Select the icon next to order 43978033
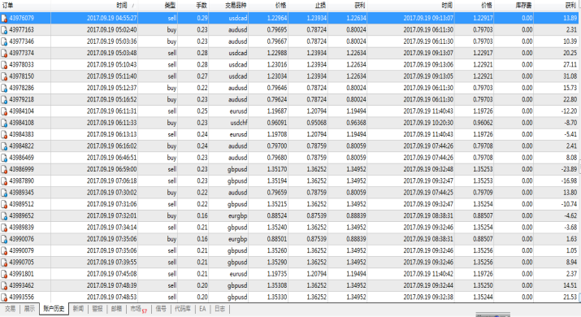Image resolution: width=581 pixels, height=317 pixels. 4,65
